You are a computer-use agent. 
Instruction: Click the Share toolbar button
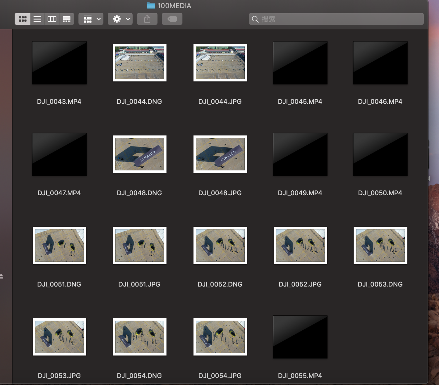pyautogui.click(x=147, y=19)
